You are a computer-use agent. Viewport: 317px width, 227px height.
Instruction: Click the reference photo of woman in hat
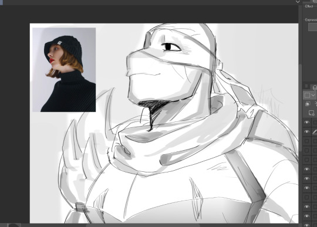point(64,70)
